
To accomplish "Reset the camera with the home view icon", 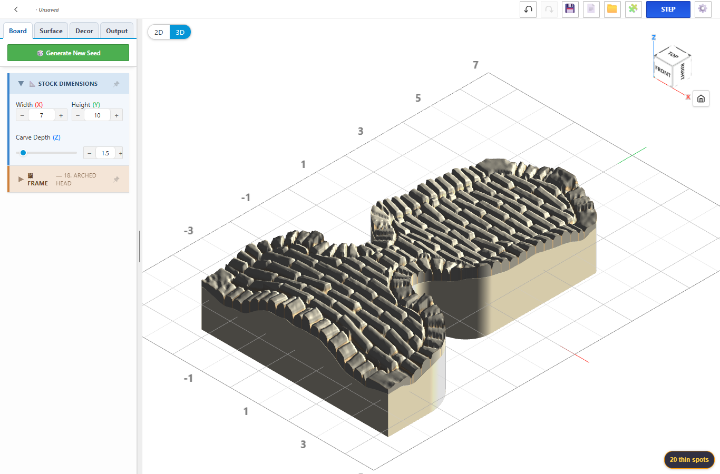I will [701, 98].
